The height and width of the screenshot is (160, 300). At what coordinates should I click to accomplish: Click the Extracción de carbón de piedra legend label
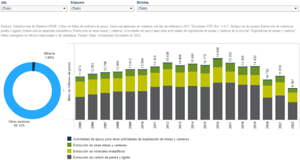(101, 157)
